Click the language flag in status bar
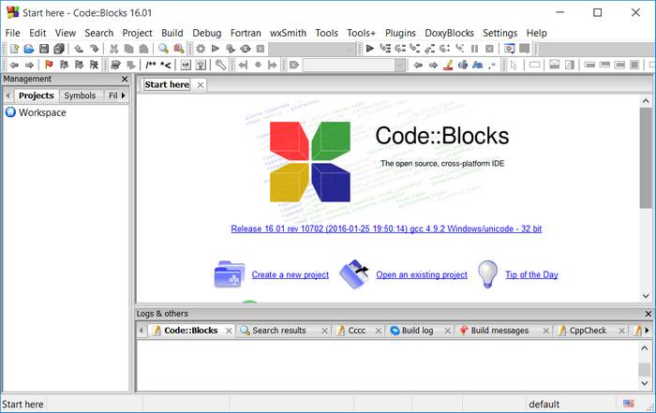 [x=629, y=404]
